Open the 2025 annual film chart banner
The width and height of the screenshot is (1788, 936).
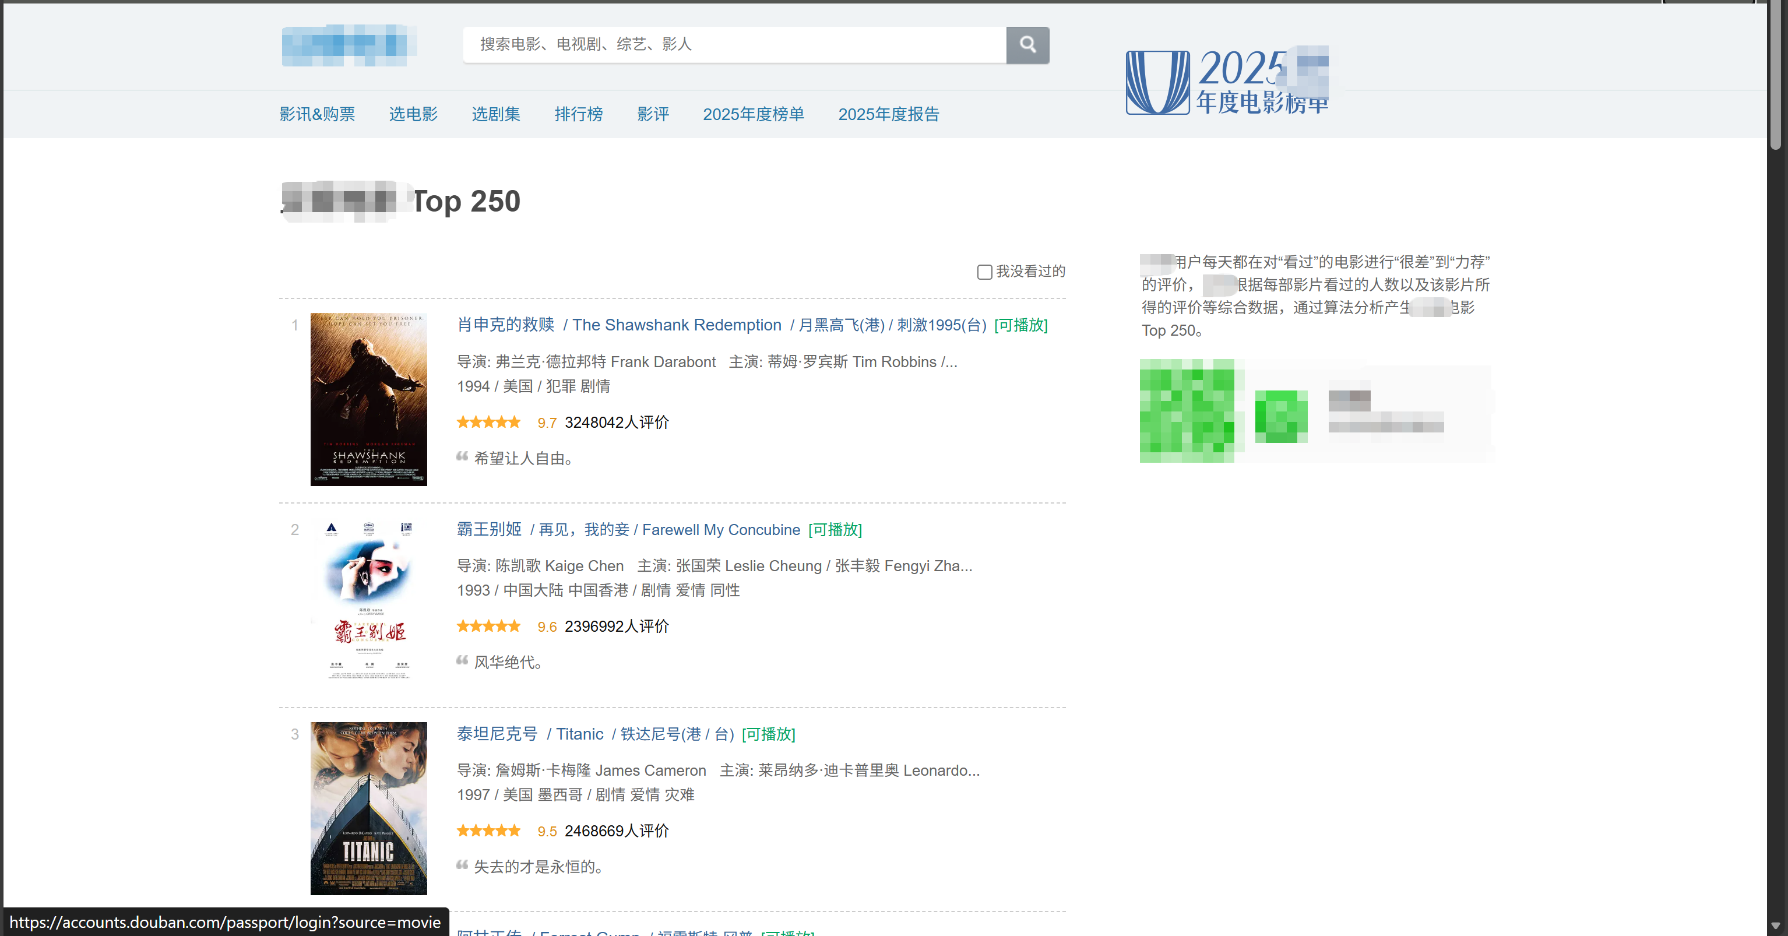[1227, 81]
